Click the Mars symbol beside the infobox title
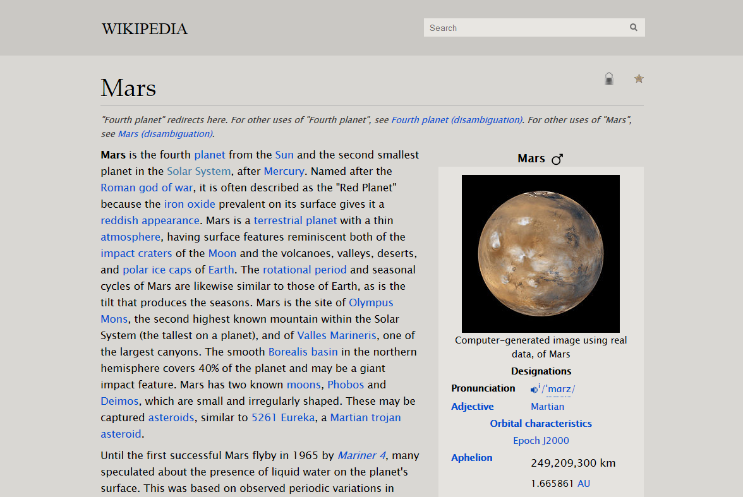This screenshot has width=743, height=497. (x=557, y=159)
